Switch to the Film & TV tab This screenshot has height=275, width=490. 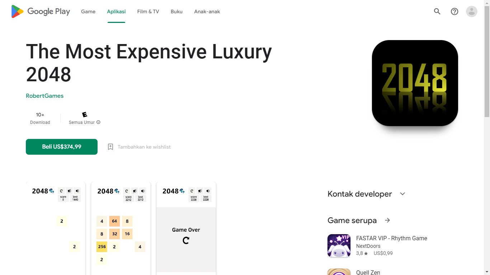click(x=148, y=11)
